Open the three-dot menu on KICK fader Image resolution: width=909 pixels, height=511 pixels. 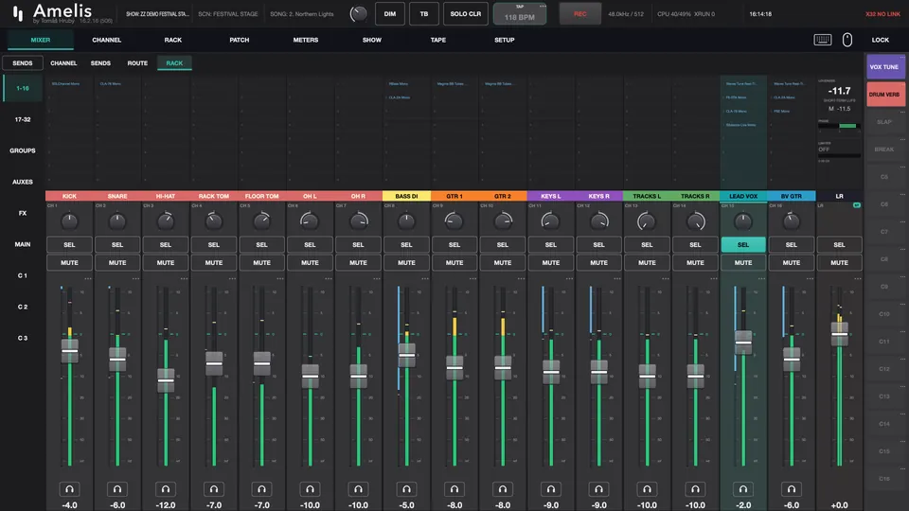[87, 278]
